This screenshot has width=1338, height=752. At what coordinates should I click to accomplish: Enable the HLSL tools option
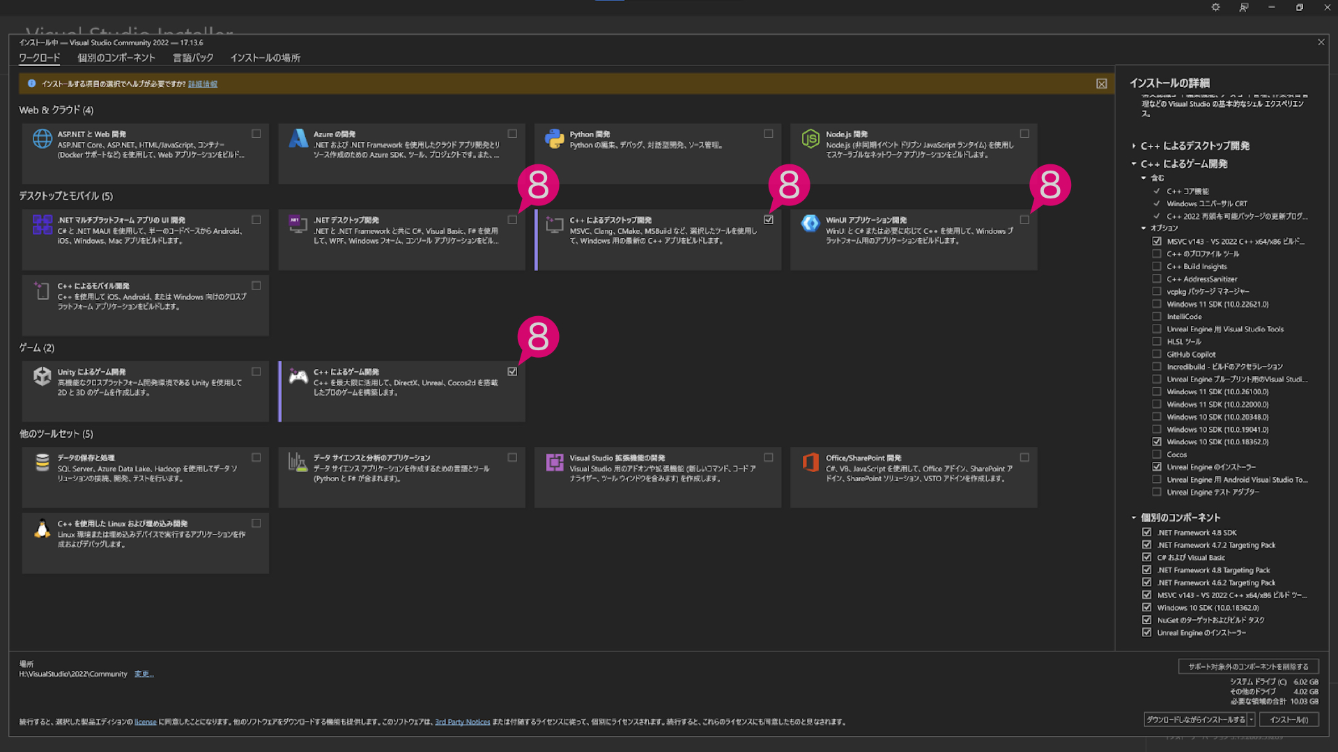point(1157,341)
